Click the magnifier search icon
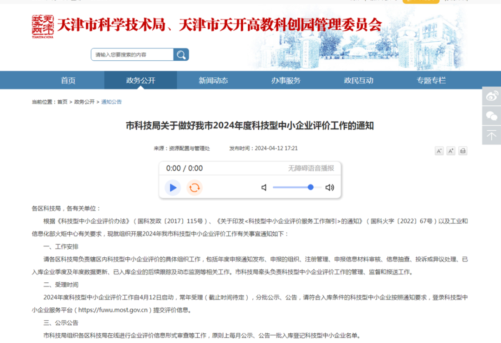The height and width of the screenshot is (343, 501). pyautogui.click(x=181, y=54)
